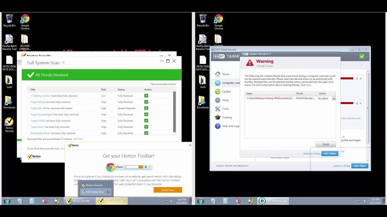The image size is (387, 217).
Task: Open Trojan.Cryptdef!gen4 threat details link
Action: tap(42, 115)
